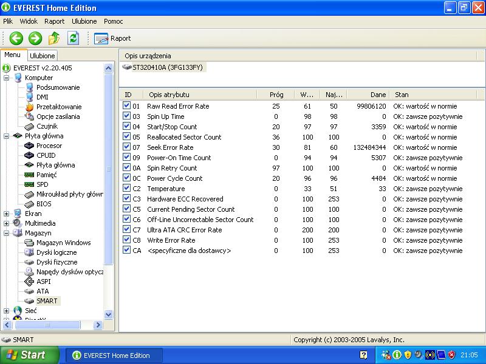Go forward with the green right arrow

click(x=35, y=38)
